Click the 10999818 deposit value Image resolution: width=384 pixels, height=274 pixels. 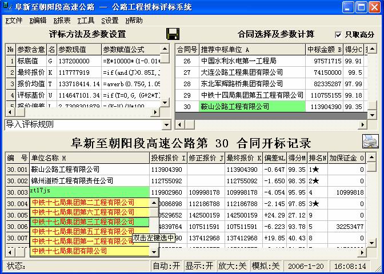click(x=346, y=192)
